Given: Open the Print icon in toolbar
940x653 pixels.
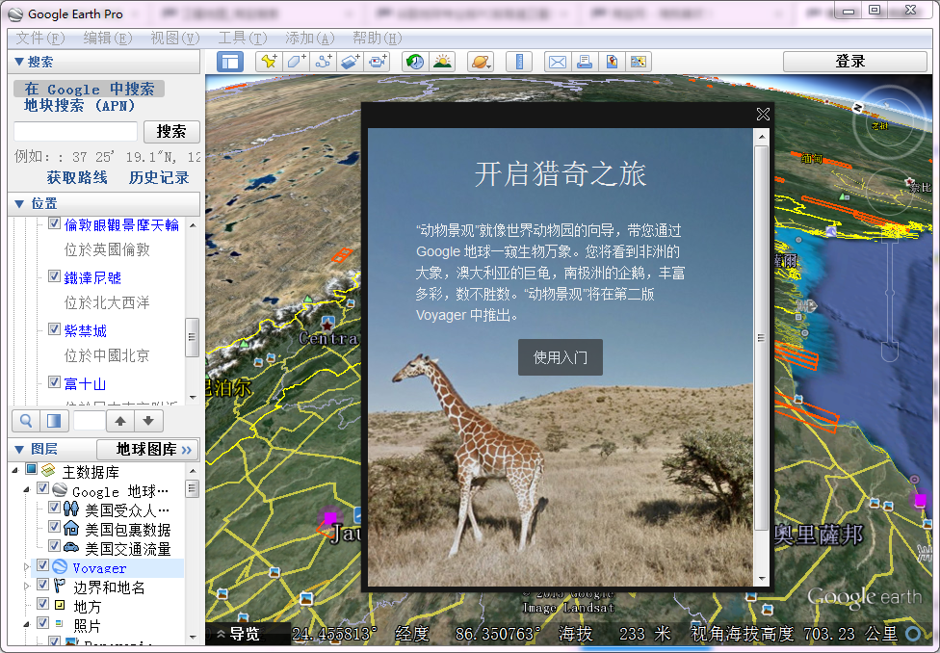Looking at the screenshot, I should tap(585, 62).
